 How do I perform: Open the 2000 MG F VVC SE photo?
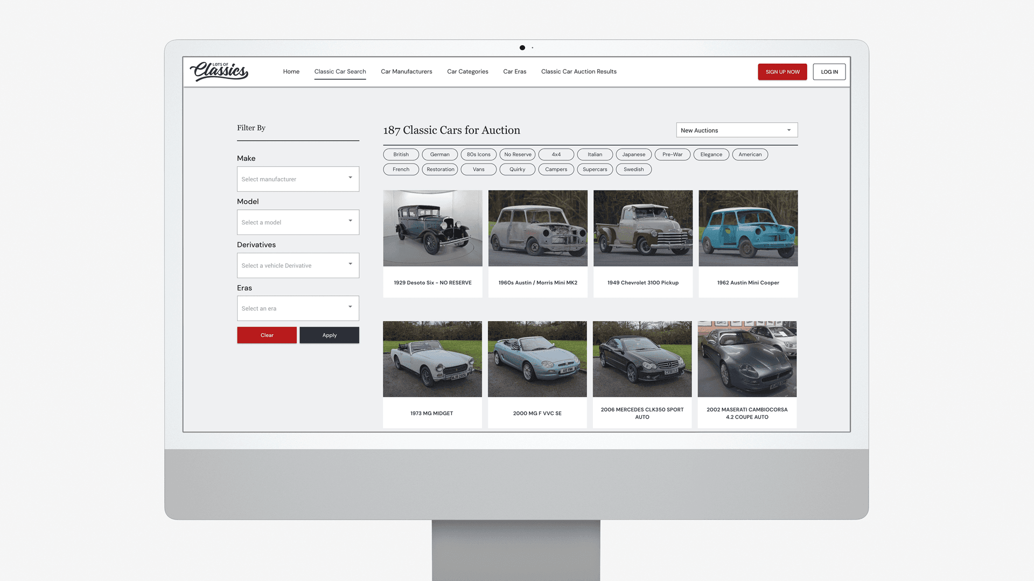[x=537, y=359]
